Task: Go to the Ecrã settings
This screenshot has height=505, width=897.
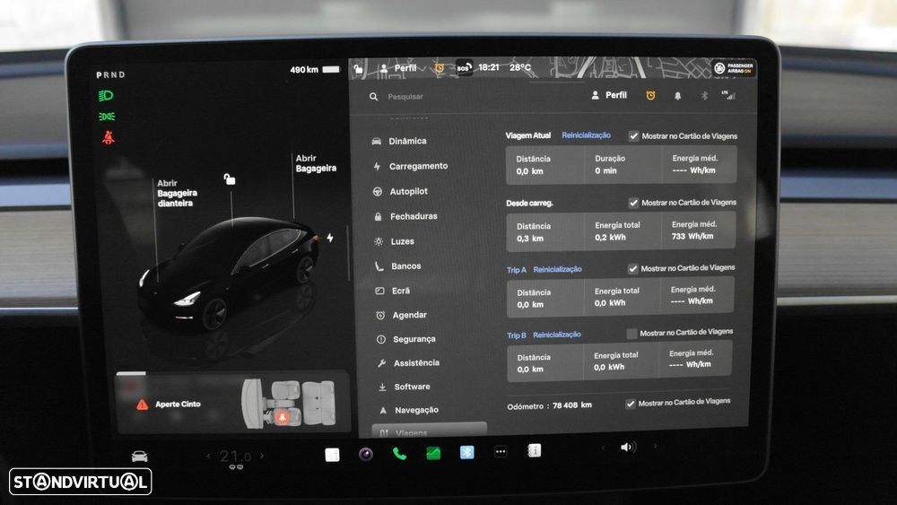Action: click(x=393, y=291)
